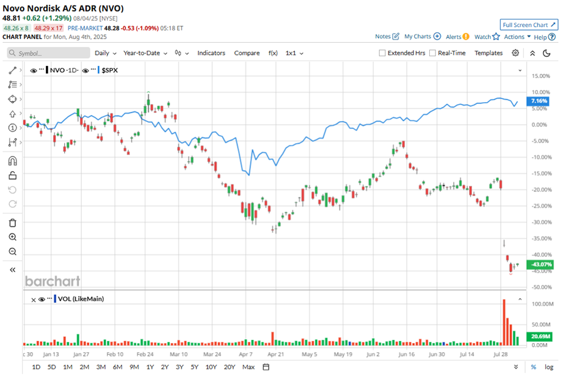This screenshot has width=574, height=387.
Task: Expand the volume pane up chevron
Action: point(520,300)
